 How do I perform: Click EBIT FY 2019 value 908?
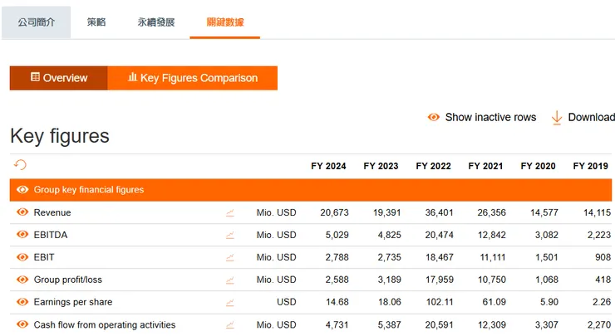(603, 257)
